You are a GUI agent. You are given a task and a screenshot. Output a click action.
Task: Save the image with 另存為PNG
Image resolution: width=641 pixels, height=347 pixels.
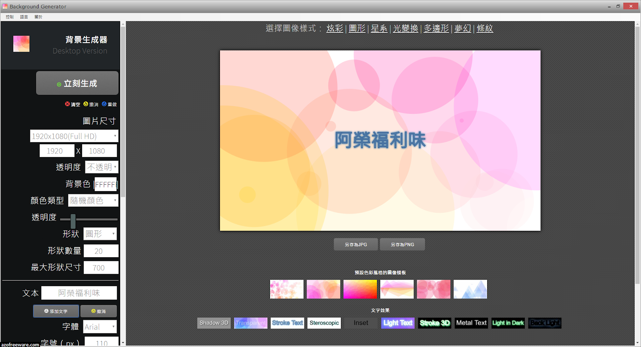point(402,244)
